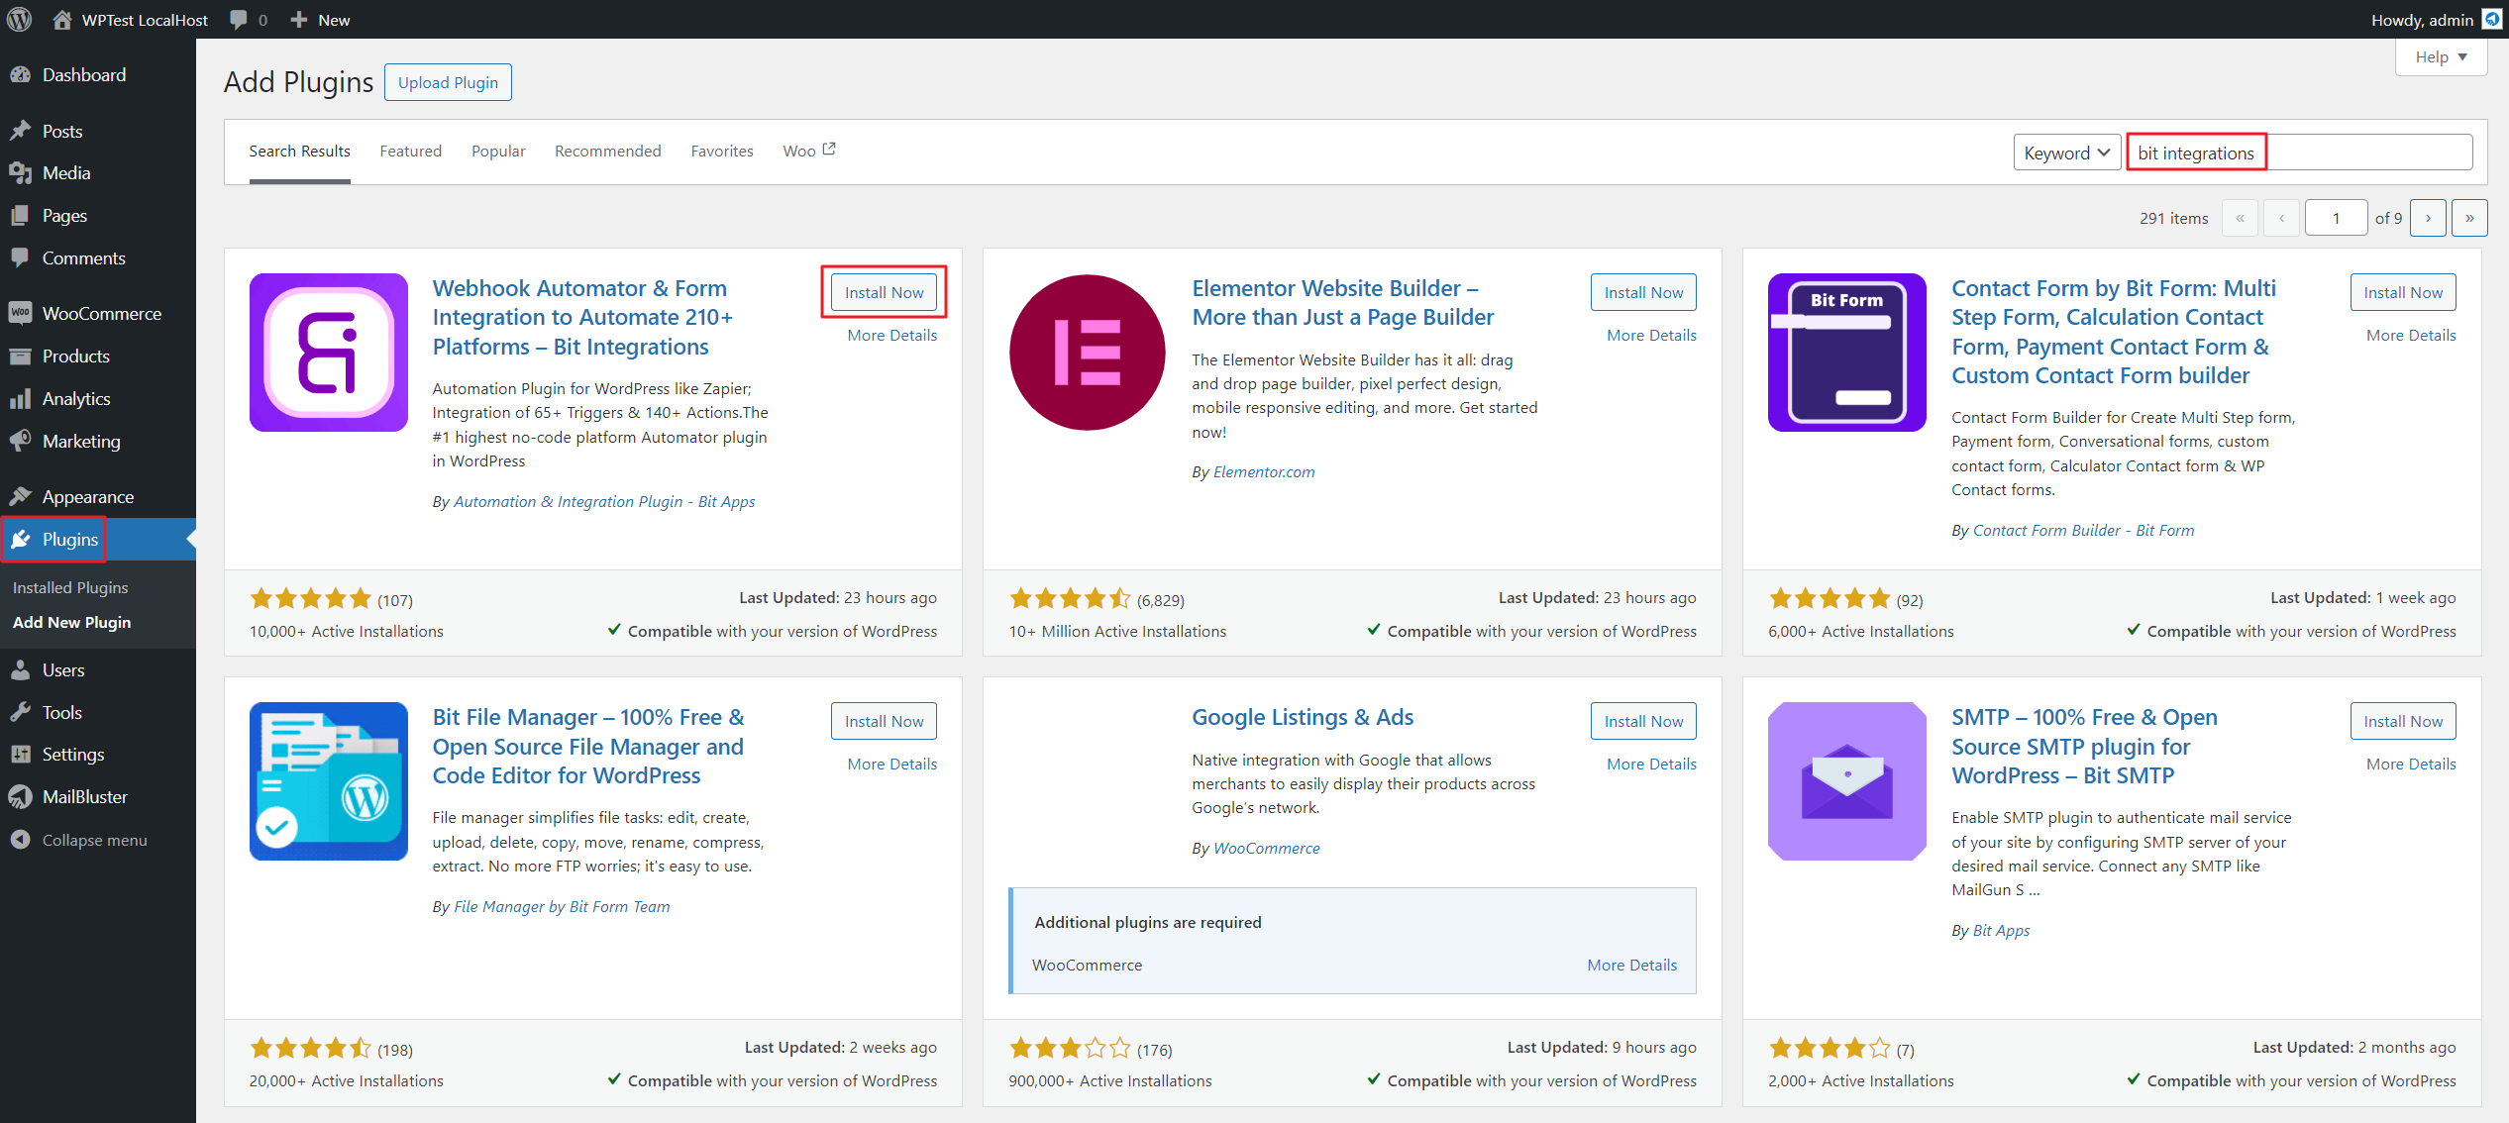The height and width of the screenshot is (1123, 2509).
Task: Expand the Help panel
Action: click(2440, 56)
